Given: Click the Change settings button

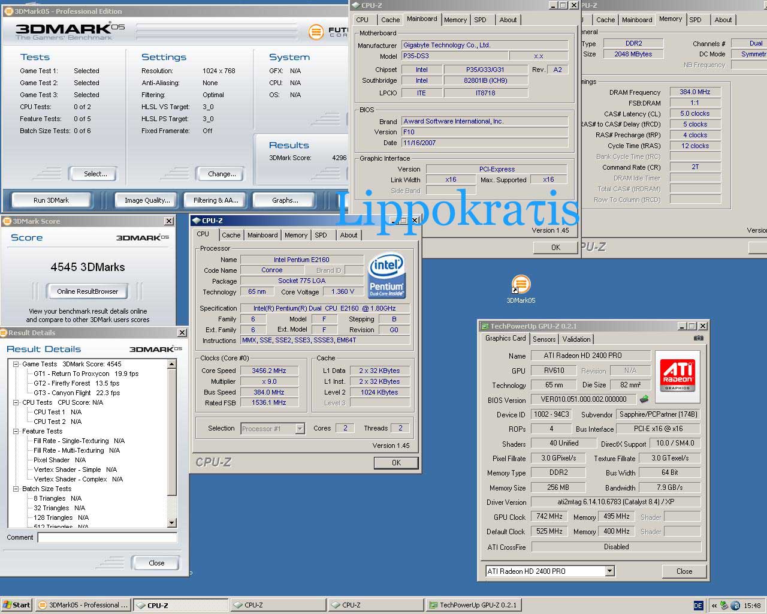Looking at the screenshot, I should coord(222,174).
